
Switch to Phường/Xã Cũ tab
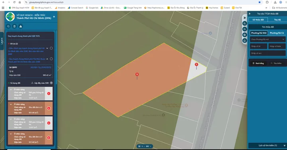pos(277,33)
